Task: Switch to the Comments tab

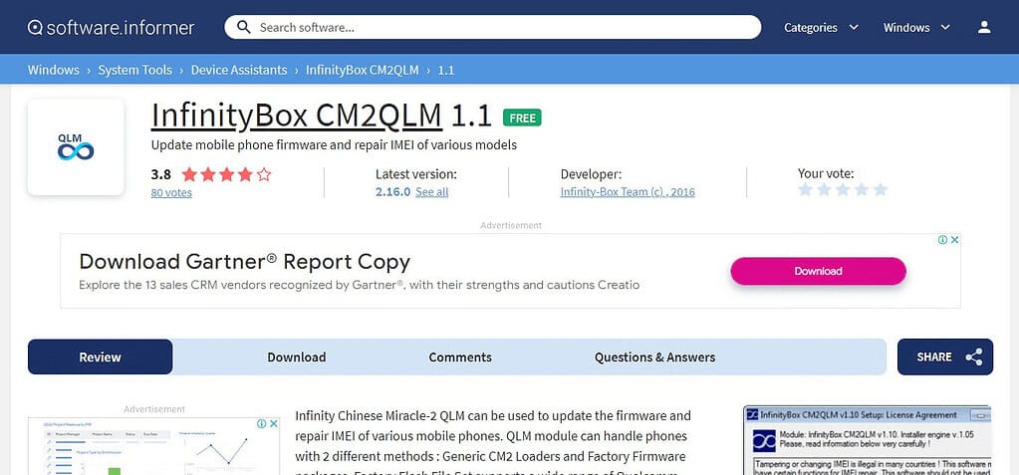Action: click(460, 356)
